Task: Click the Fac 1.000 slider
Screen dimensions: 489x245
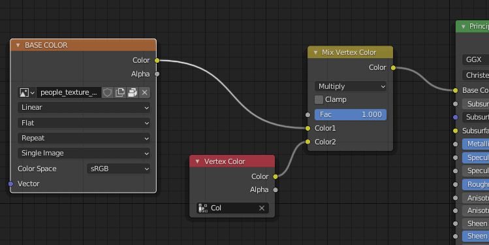Action: (351, 114)
